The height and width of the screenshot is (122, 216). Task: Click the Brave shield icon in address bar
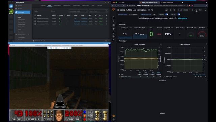[189, 5]
